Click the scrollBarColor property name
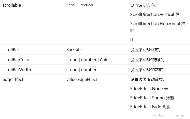This screenshot has width=190, height=119. pyautogui.click(x=16, y=60)
